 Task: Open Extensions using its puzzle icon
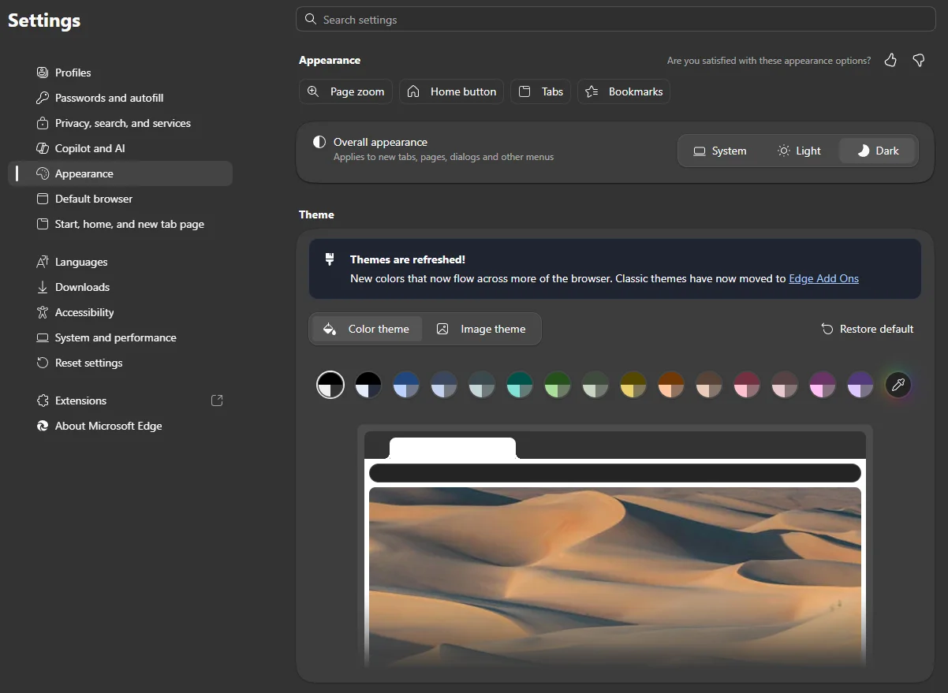pyautogui.click(x=43, y=401)
